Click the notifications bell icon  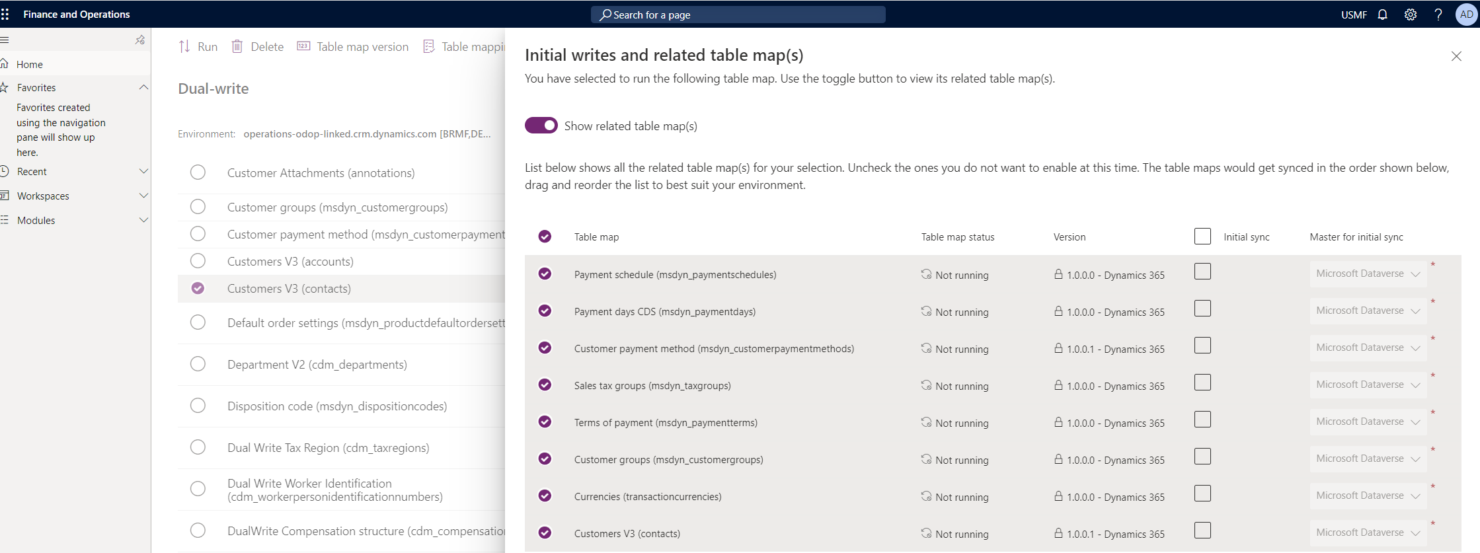click(1382, 15)
